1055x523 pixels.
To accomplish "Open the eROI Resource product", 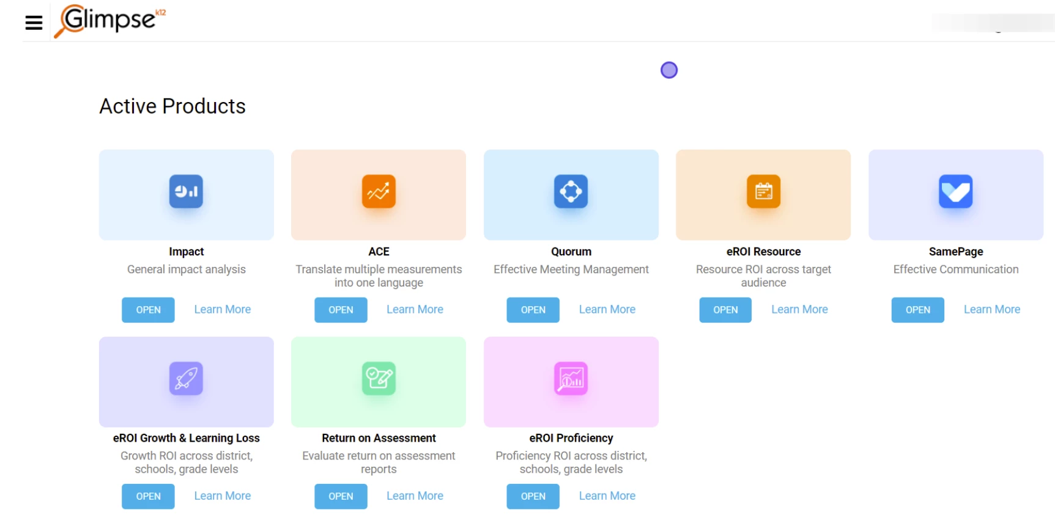I will pos(725,310).
